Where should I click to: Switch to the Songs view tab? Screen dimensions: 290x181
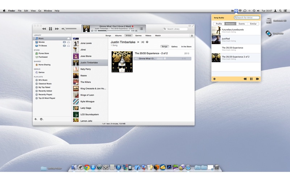[x=108, y=35]
